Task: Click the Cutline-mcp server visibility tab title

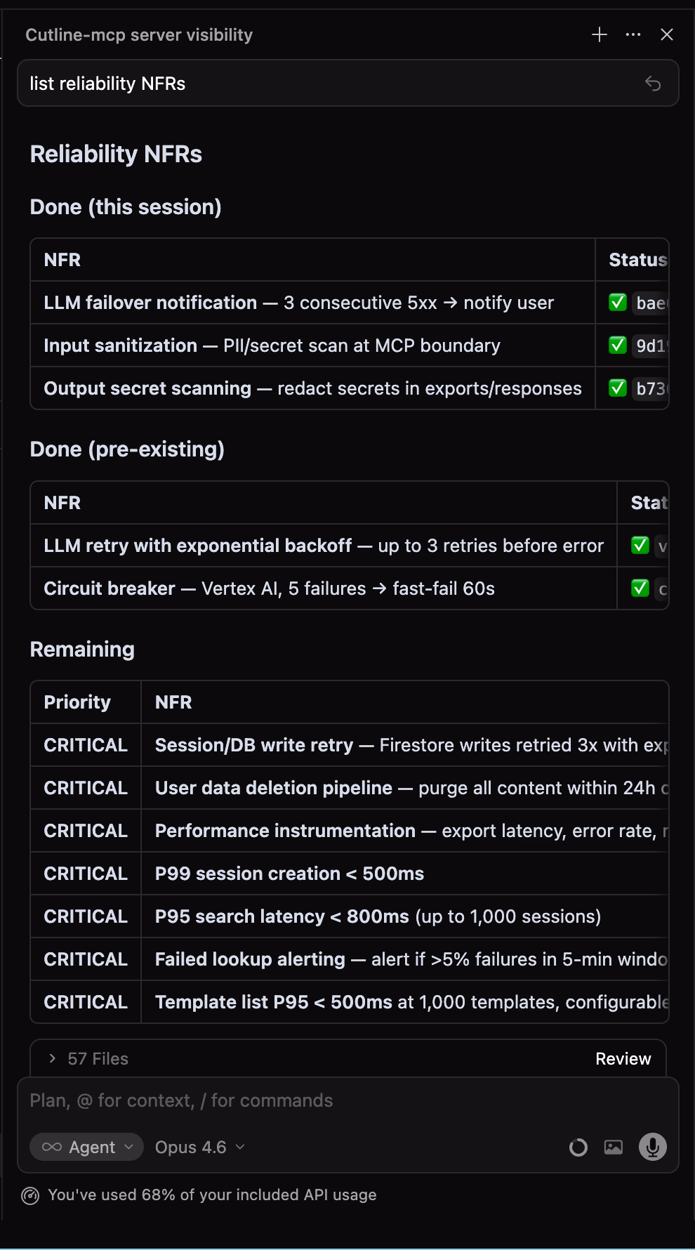Action: (x=139, y=35)
